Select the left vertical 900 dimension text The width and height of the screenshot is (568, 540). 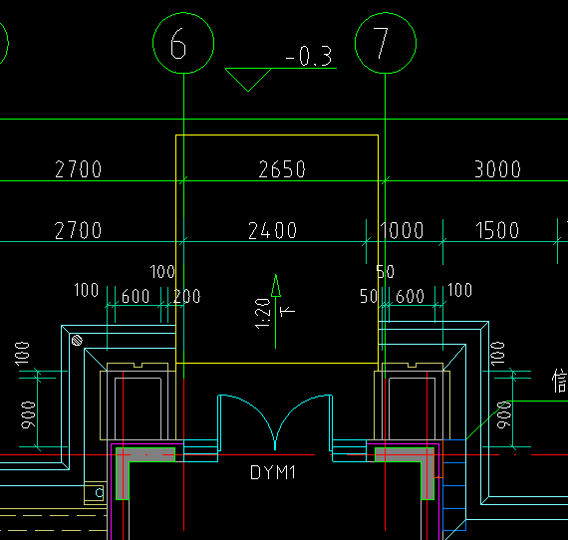[28, 415]
